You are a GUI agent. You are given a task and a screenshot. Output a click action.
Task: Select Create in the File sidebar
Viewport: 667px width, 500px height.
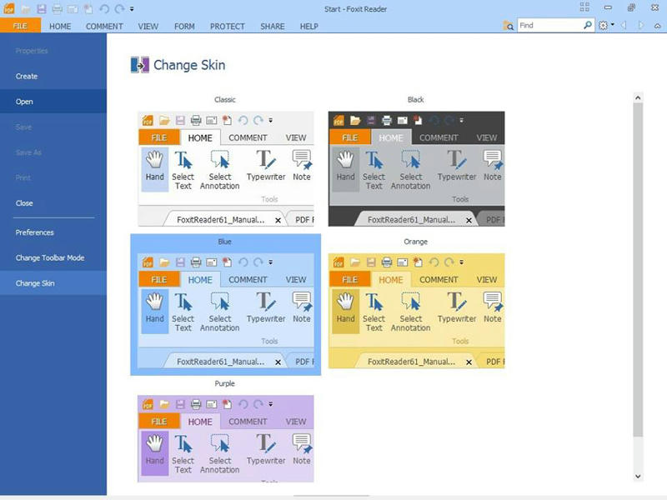[53, 77]
